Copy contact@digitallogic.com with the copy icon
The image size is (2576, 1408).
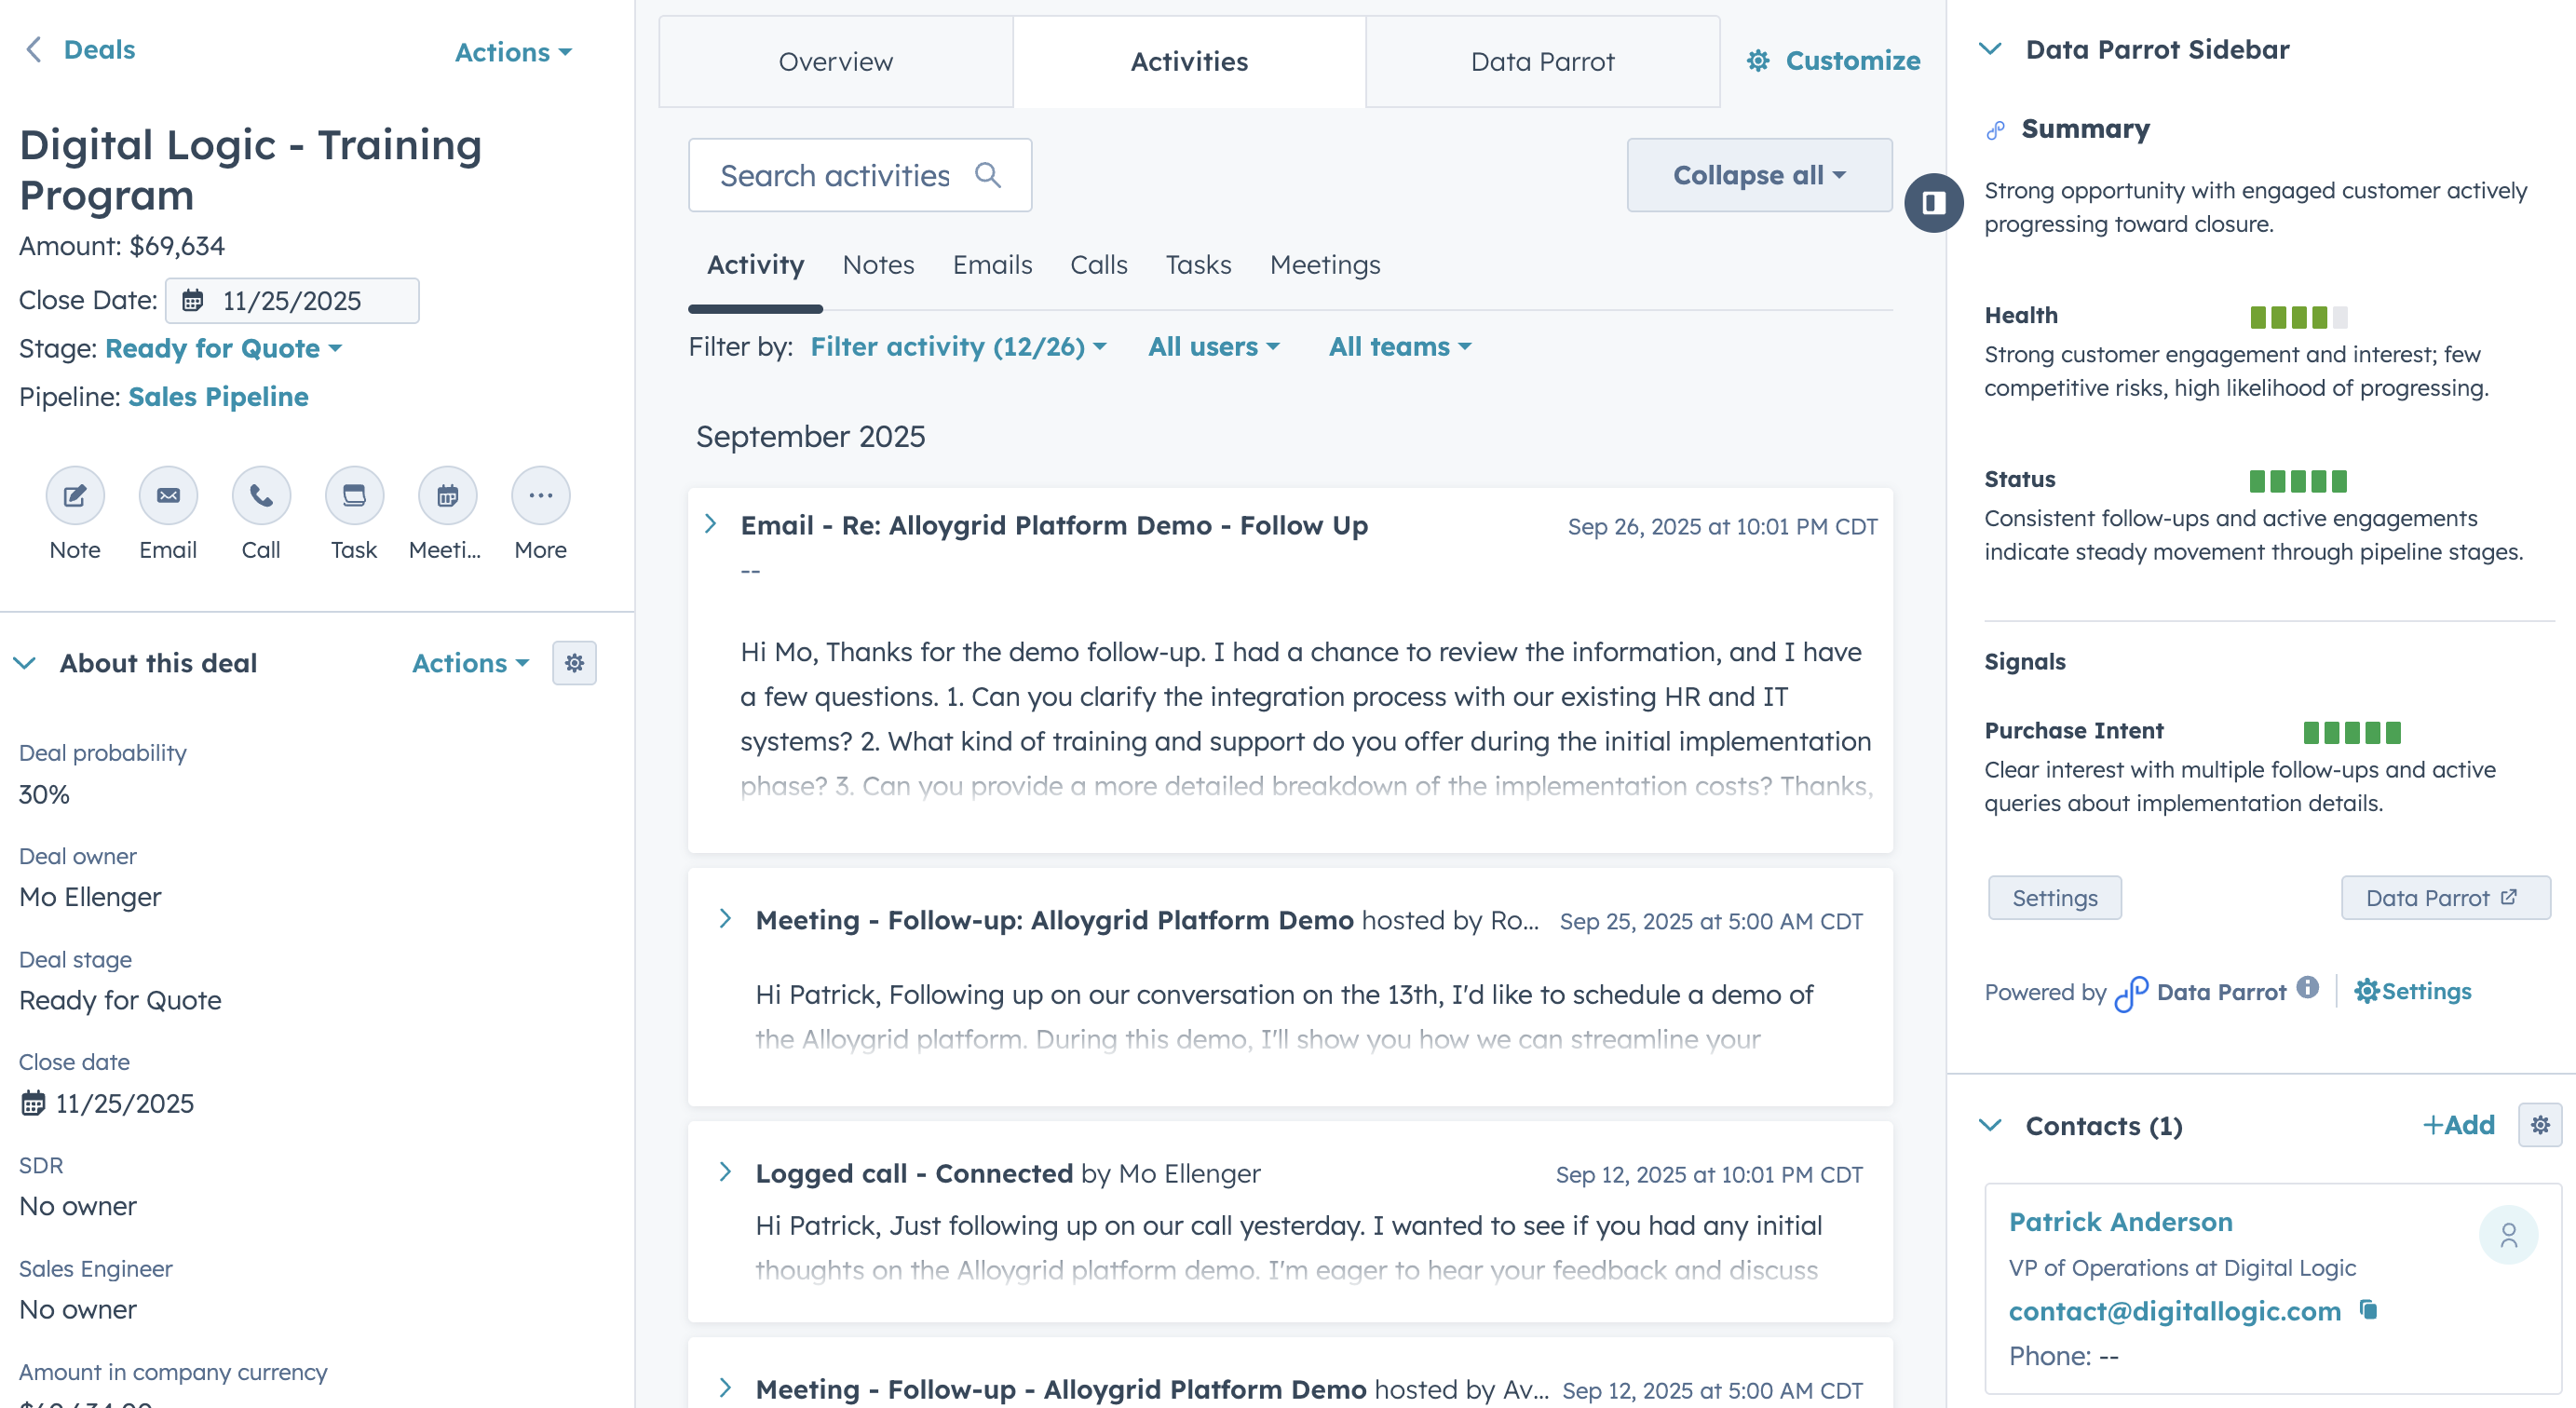(2368, 1311)
